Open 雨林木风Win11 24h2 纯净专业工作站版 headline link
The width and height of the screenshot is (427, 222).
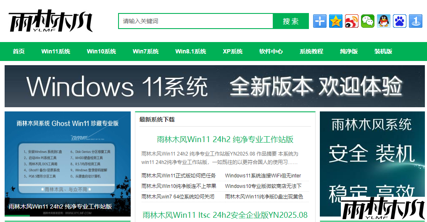225,139
